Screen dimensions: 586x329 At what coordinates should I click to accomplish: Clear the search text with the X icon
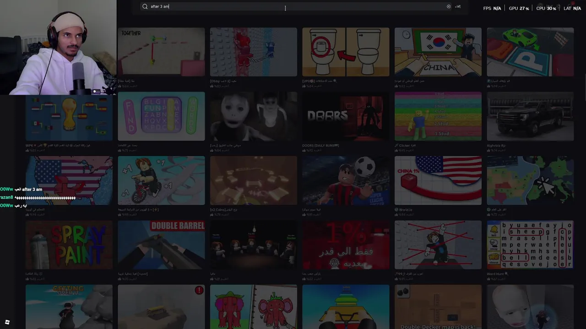(x=449, y=6)
